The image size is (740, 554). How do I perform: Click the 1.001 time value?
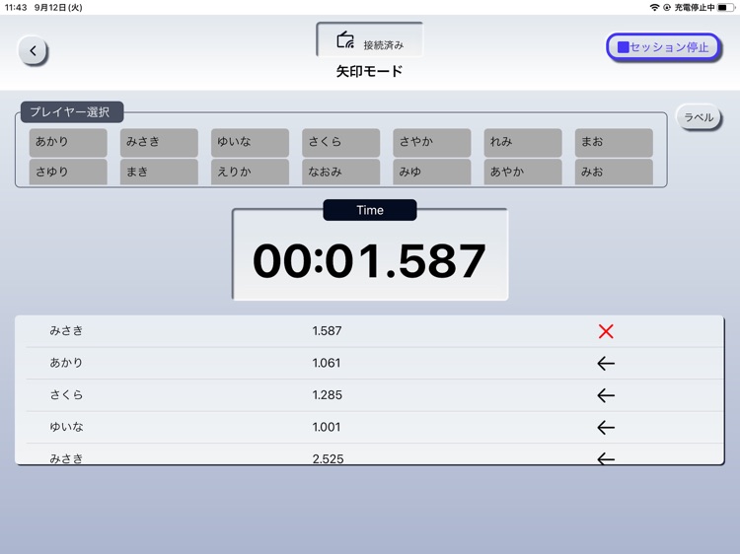coord(327,427)
